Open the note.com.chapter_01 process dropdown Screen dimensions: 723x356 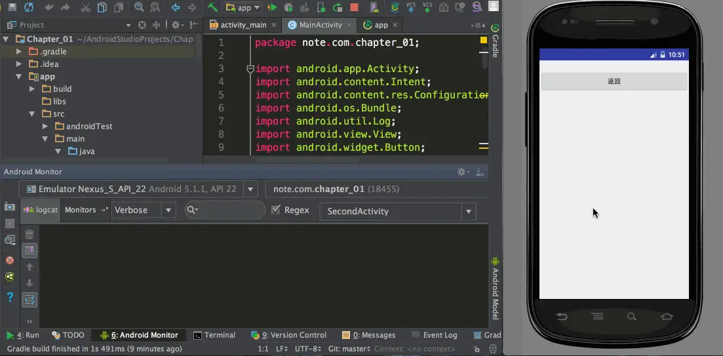377,189
